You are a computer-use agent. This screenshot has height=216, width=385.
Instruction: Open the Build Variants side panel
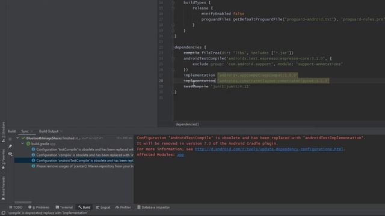[3, 188]
